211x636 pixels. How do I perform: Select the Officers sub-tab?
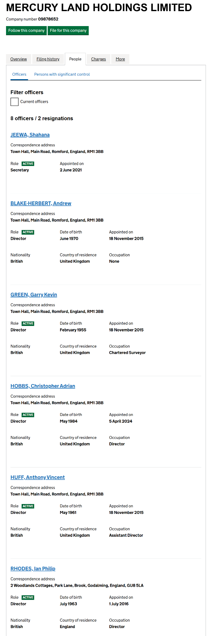click(19, 74)
